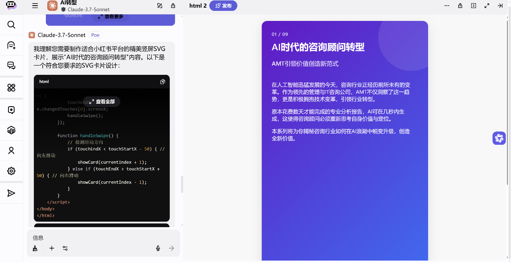
Task: Open search in the left sidebar
Action: 11,25
